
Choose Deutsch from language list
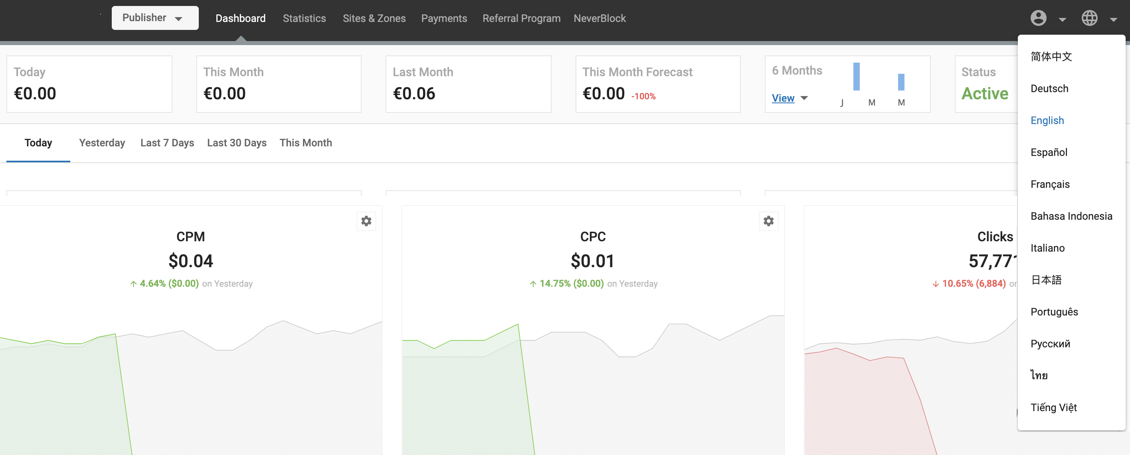(1049, 89)
